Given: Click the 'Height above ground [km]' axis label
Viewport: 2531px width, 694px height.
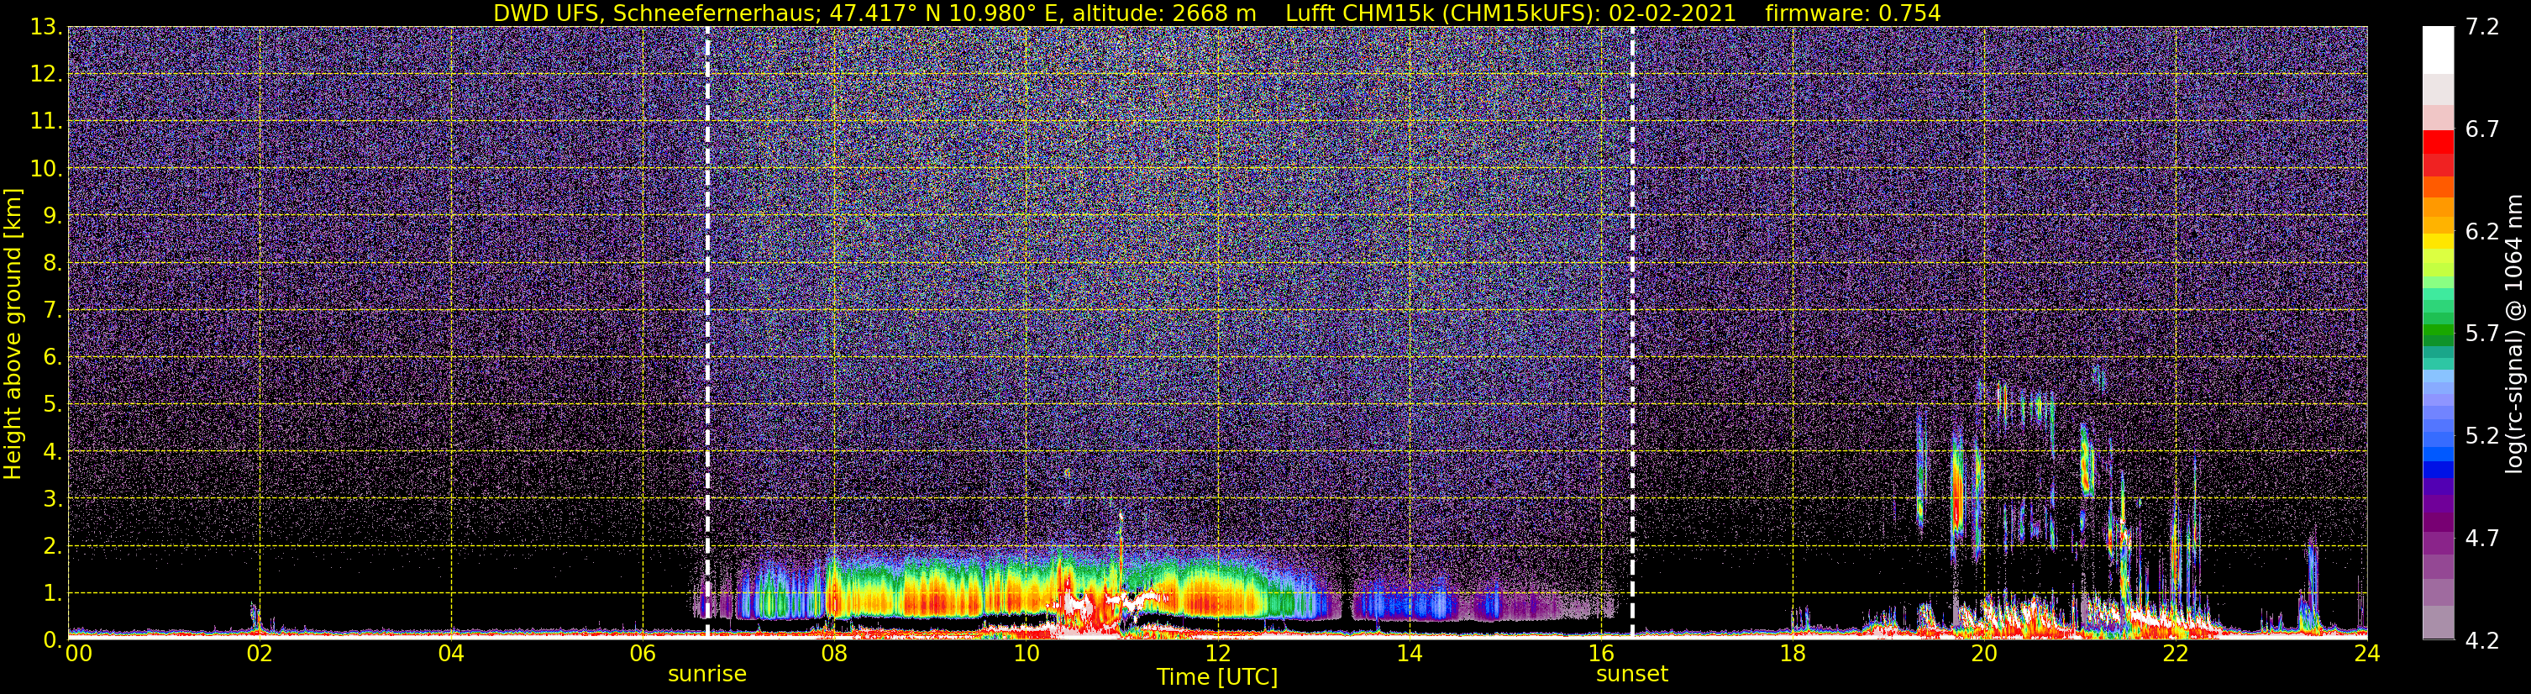Looking at the screenshot, I should pyautogui.click(x=13, y=334).
